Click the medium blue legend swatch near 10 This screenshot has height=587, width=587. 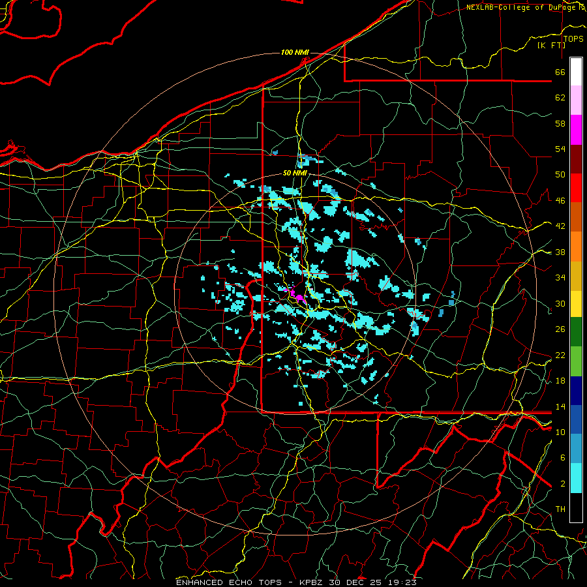(x=576, y=419)
